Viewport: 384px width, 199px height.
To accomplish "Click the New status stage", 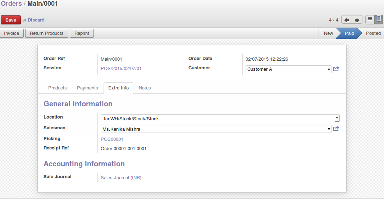I will point(328,33).
